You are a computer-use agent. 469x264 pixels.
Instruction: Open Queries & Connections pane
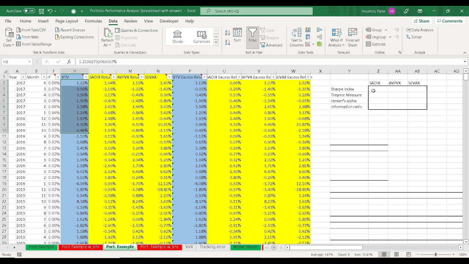[x=136, y=30]
